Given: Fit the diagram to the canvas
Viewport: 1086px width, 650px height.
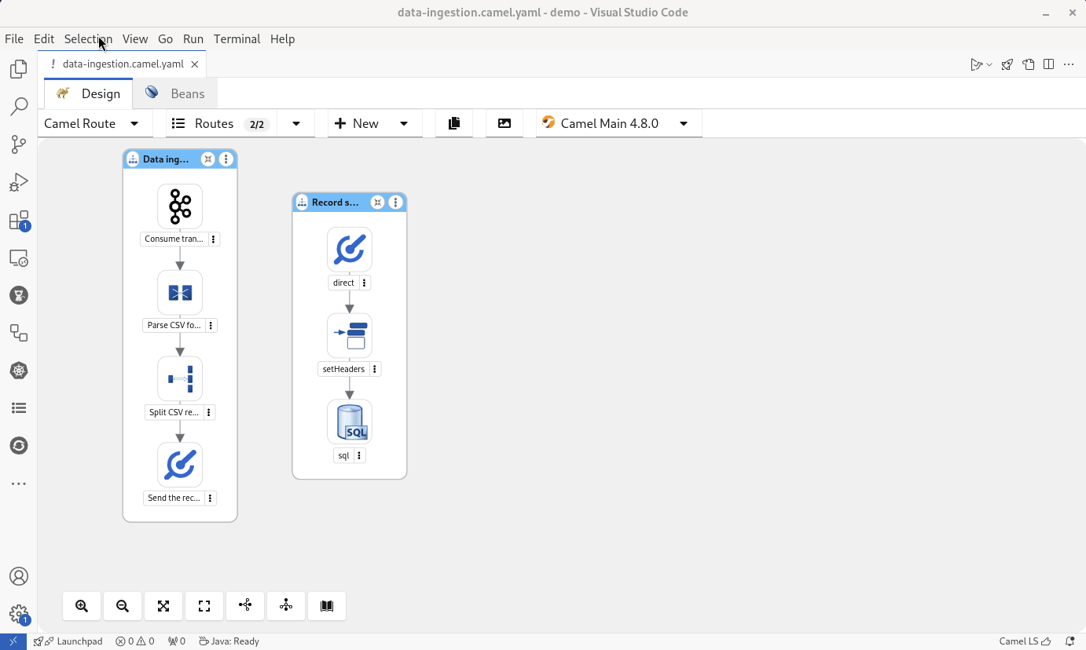Looking at the screenshot, I should point(163,605).
